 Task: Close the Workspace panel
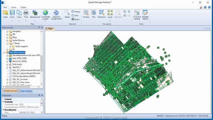[42, 95]
